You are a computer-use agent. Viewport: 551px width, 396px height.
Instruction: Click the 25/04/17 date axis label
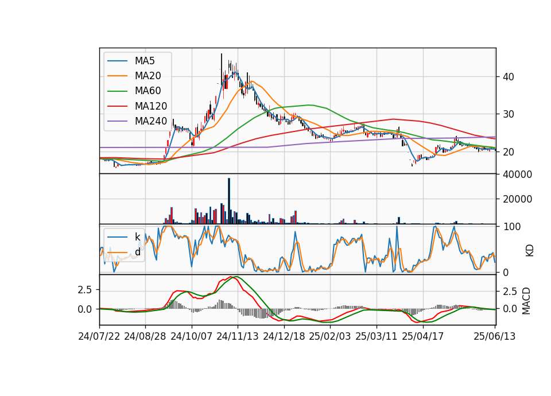tap(423, 336)
